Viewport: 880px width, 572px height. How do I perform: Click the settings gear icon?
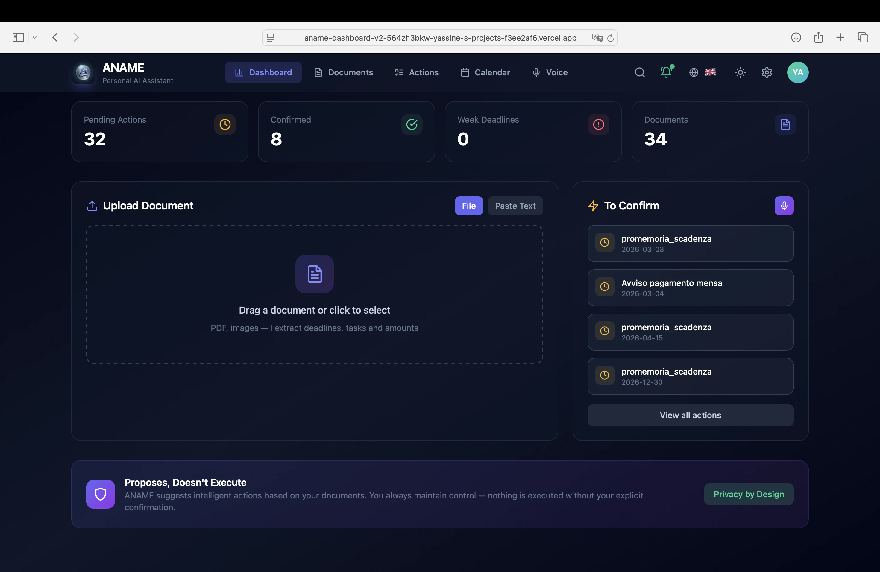[x=767, y=72]
